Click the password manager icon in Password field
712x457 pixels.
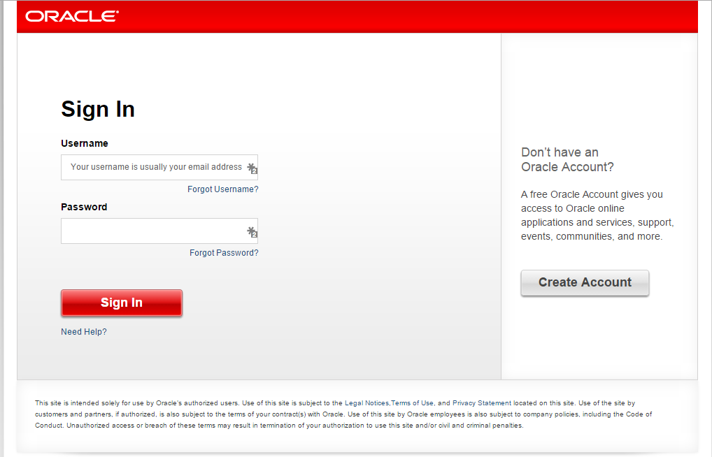pos(252,232)
